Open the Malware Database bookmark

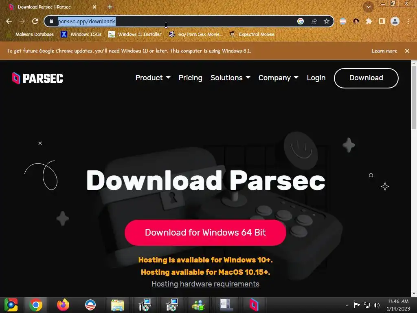pyautogui.click(x=31, y=34)
